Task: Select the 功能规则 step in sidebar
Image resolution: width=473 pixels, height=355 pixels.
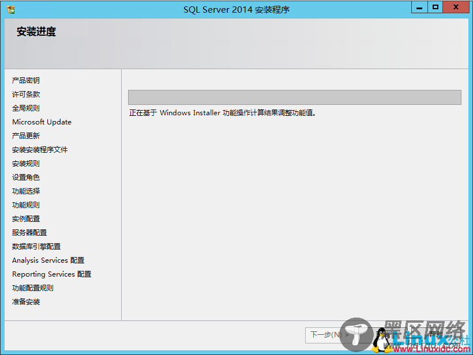Action: coord(25,205)
